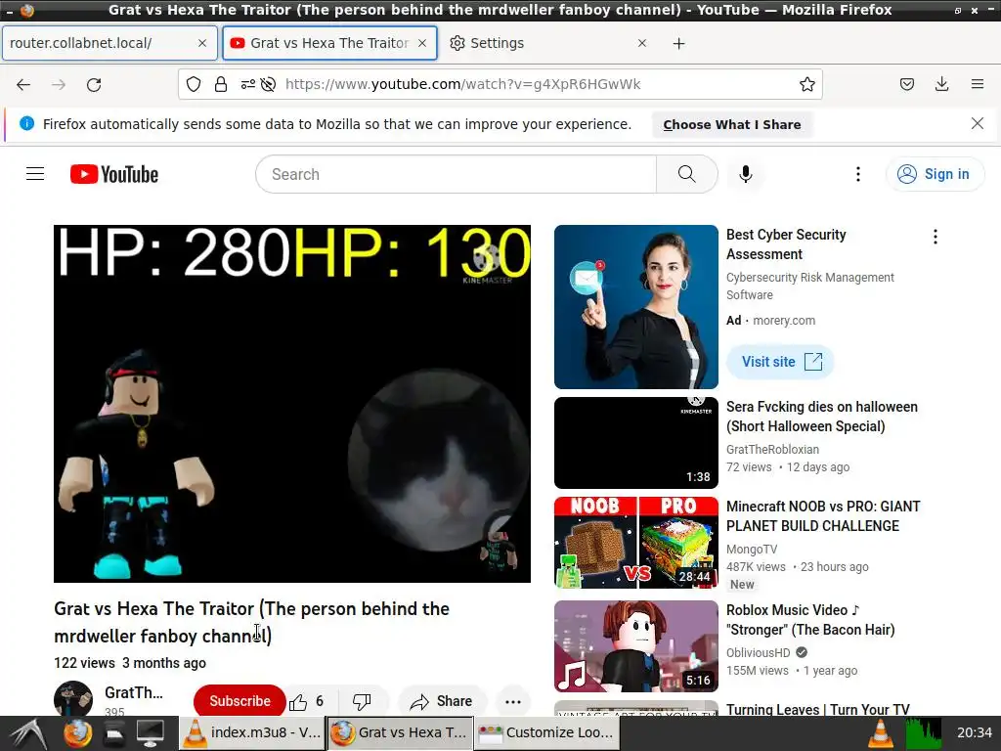The image size is (1001, 751).
Task: Open Roblox Music Video Stronger thumbnail
Action: tap(635, 645)
